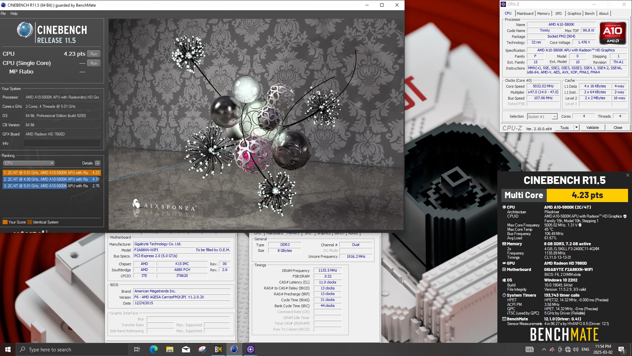Viewport: 632px width, 356px height.
Task: Open the volume control in system tray
Action: [x=576, y=349]
